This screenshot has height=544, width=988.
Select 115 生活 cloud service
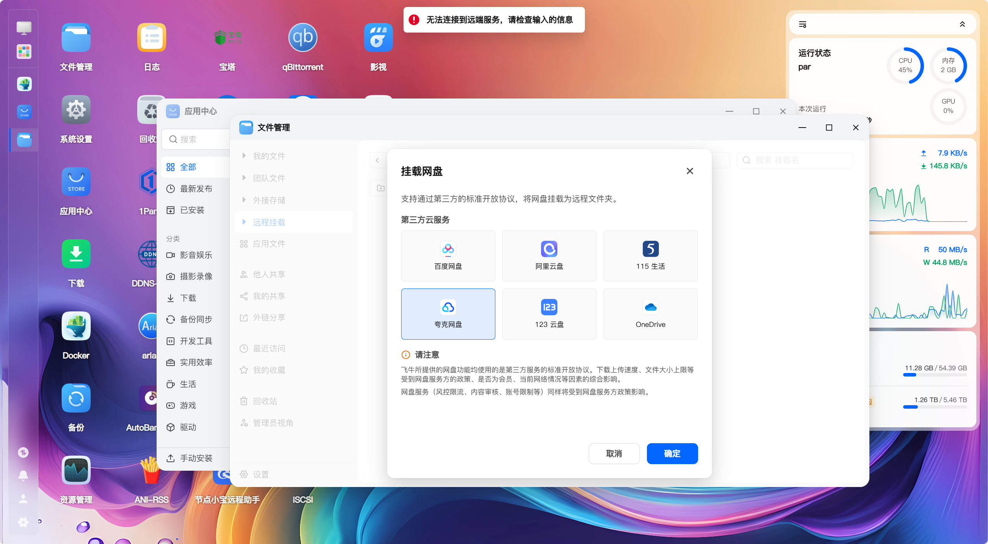[650, 256]
